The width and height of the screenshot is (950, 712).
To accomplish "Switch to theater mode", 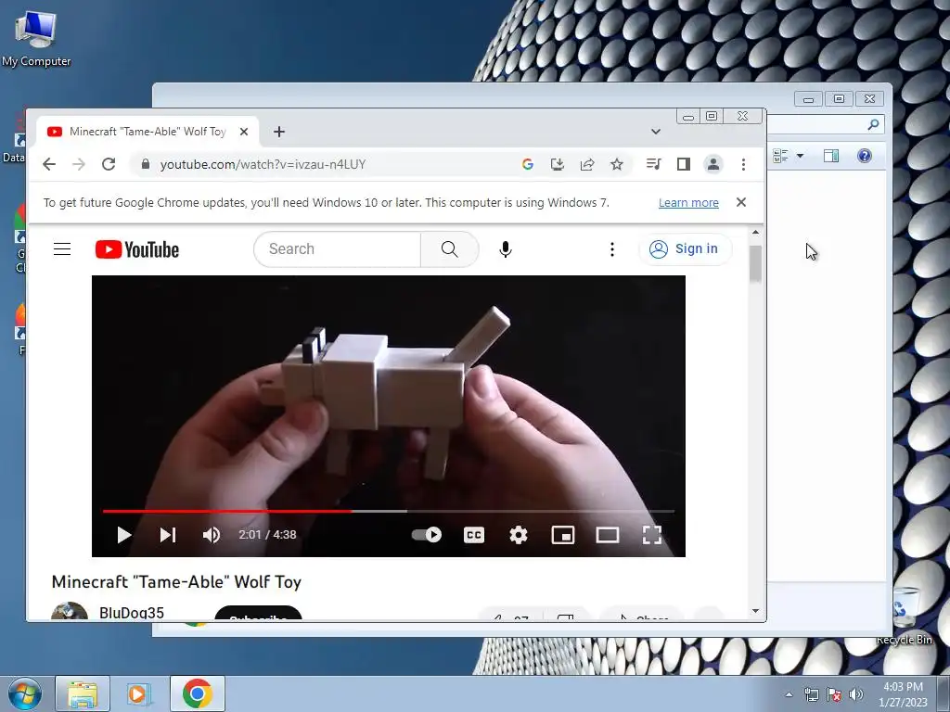I will coord(607,535).
